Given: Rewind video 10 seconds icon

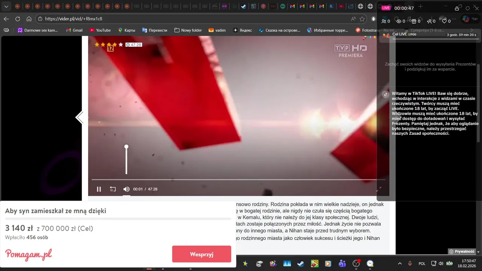Looking at the screenshot, I should pyautogui.click(x=113, y=189).
